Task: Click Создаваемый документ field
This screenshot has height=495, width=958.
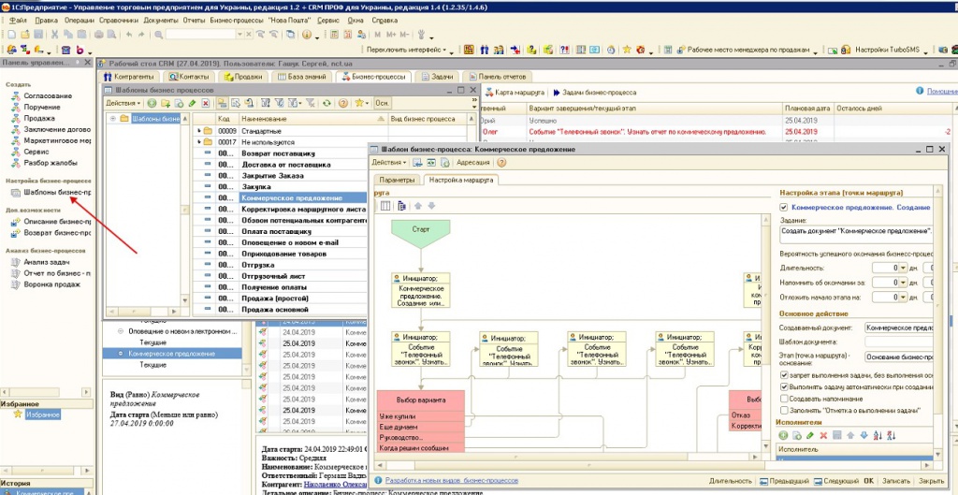Action: (899, 328)
